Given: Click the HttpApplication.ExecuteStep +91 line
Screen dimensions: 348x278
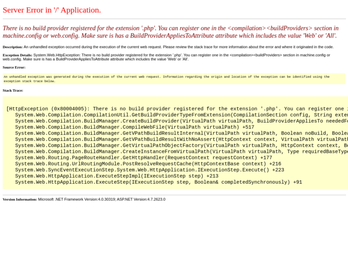Looking at the screenshot, I should [159, 182].
